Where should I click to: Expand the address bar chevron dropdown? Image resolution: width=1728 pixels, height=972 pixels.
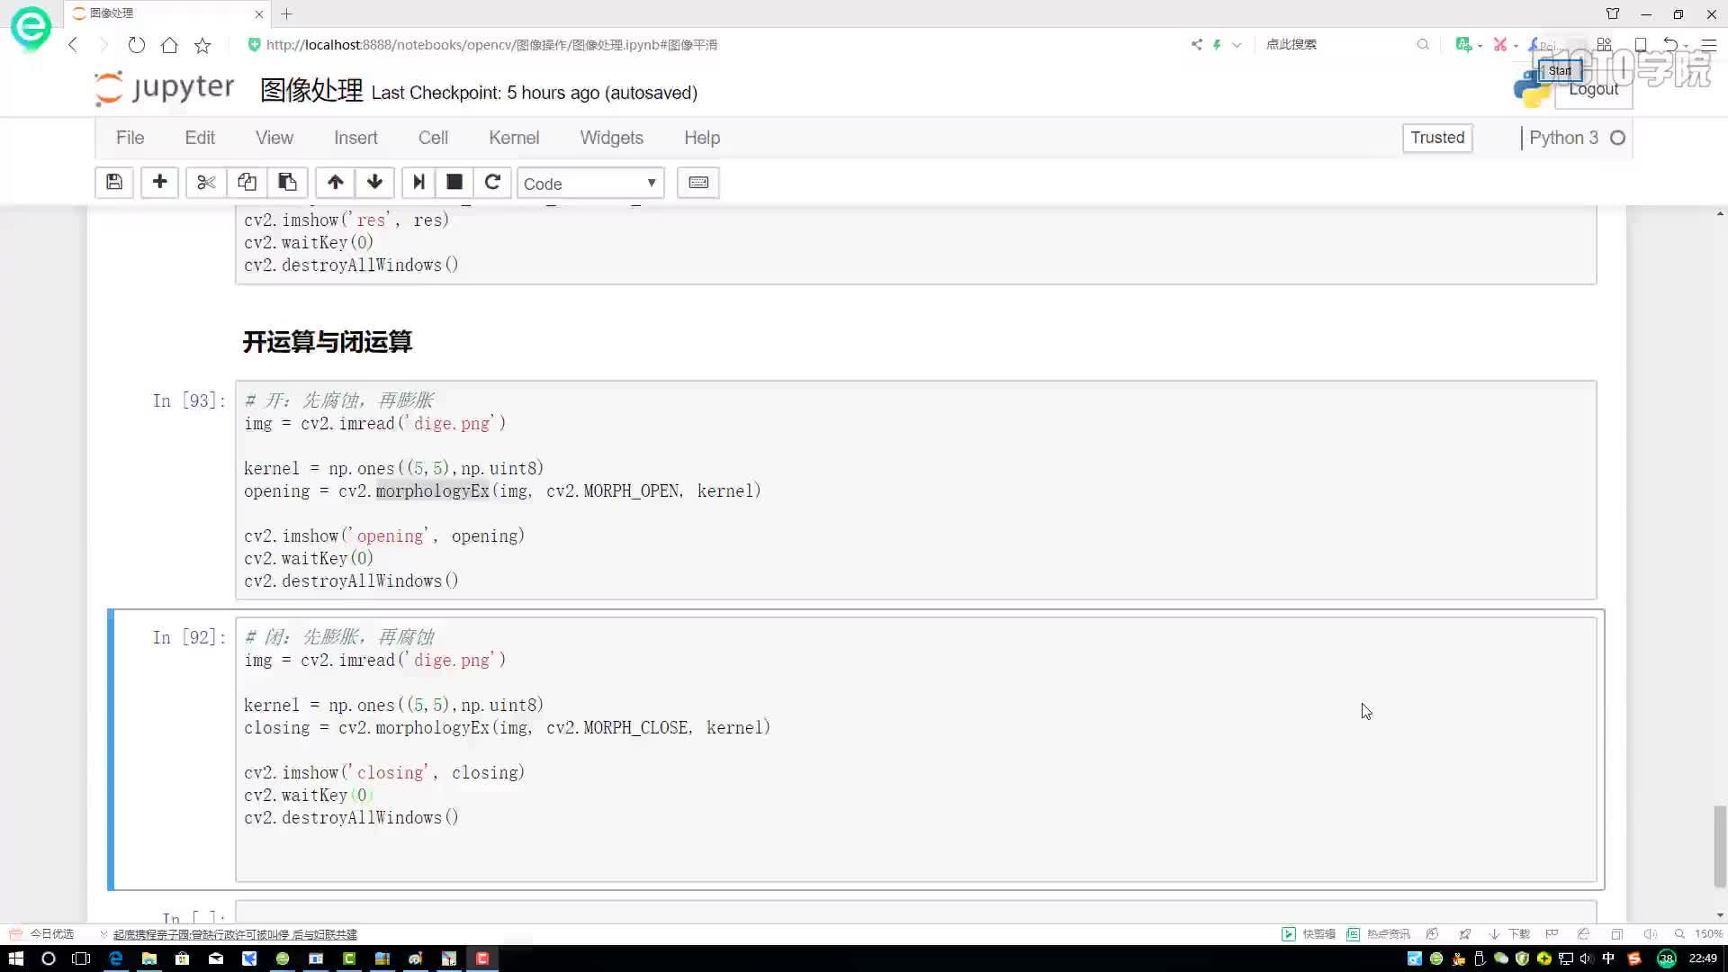click(1237, 44)
